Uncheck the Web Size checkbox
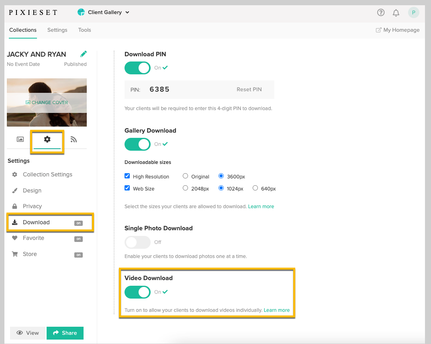 [127, 188]
